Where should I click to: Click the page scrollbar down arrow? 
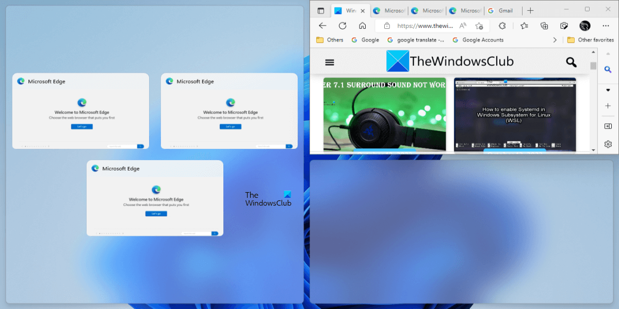coord(593,150)
